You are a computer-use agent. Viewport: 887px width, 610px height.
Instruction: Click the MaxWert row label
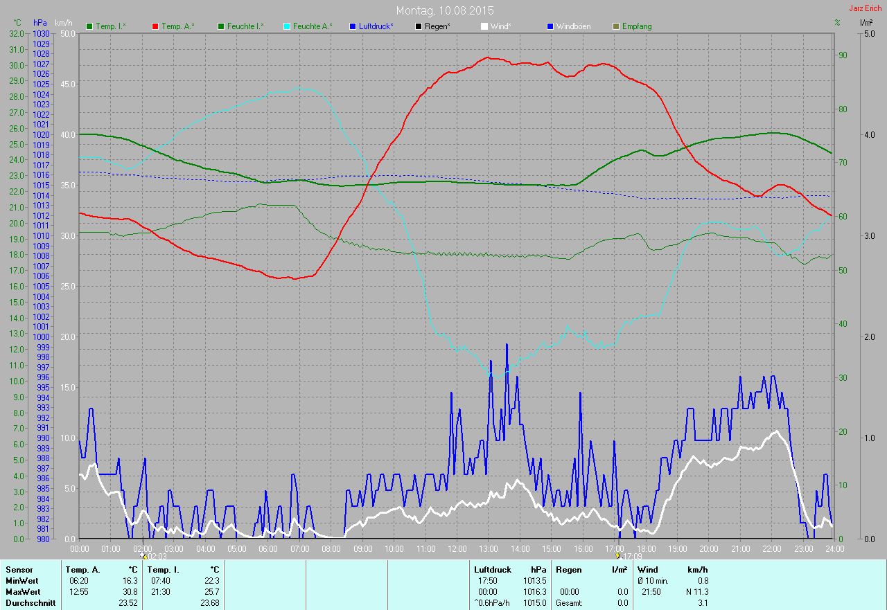(23, 592)
